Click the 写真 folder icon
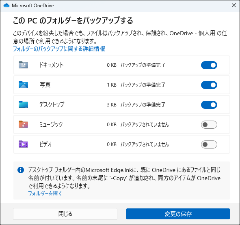This screenshot has width=240, height=225. pos(23,85)
